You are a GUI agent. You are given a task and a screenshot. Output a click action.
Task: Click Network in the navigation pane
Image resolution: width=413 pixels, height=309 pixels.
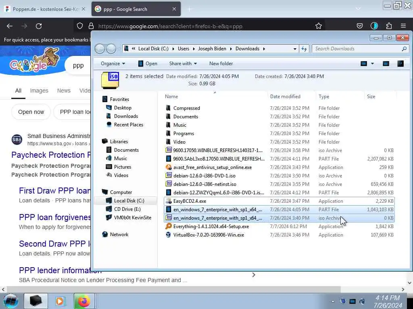(119, 235)
